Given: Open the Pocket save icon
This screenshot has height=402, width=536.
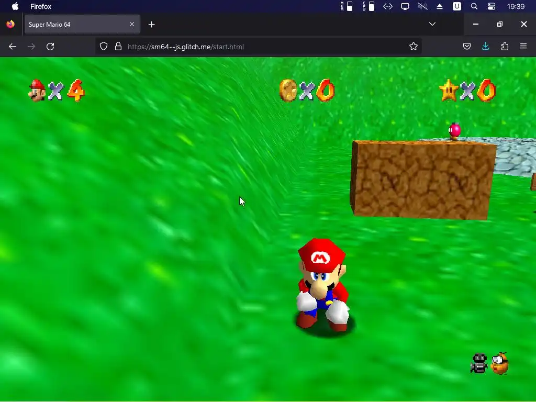Looking at the screenshot, I should tap(467, 46).
